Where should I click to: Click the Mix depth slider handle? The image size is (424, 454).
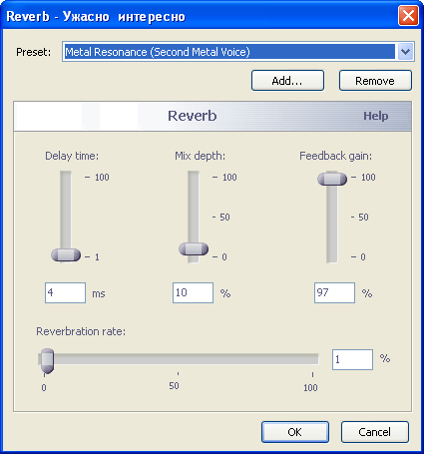[x=194, y=248]
